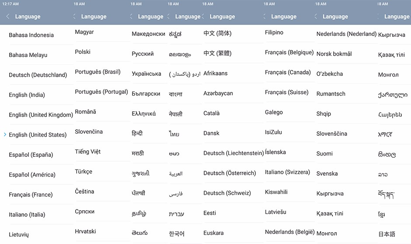Tap back arrow above Filipino list
411x244 pixels.
click(x=265, y=17)
